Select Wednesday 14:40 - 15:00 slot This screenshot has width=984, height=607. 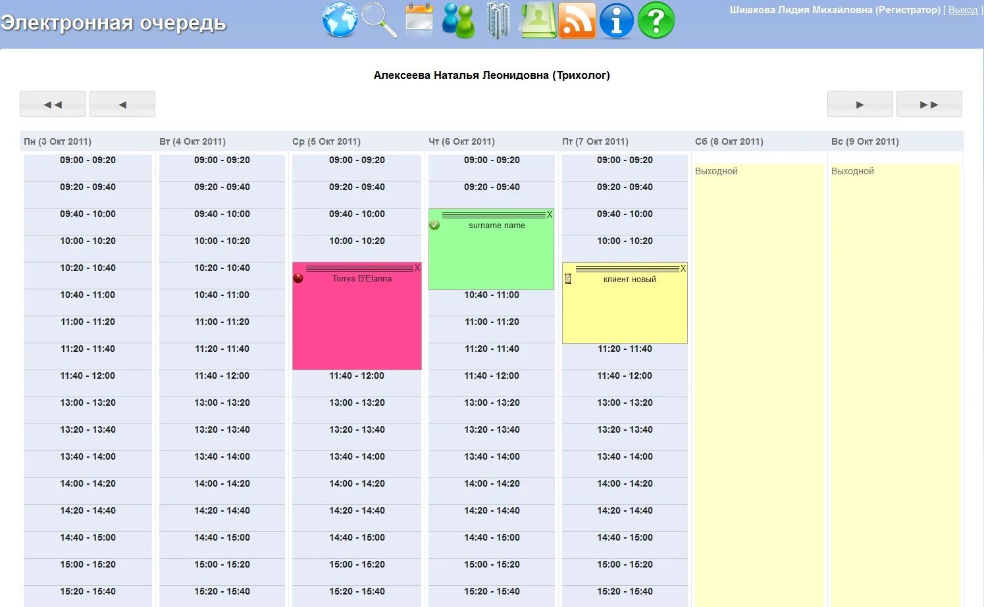pos(357,545)
